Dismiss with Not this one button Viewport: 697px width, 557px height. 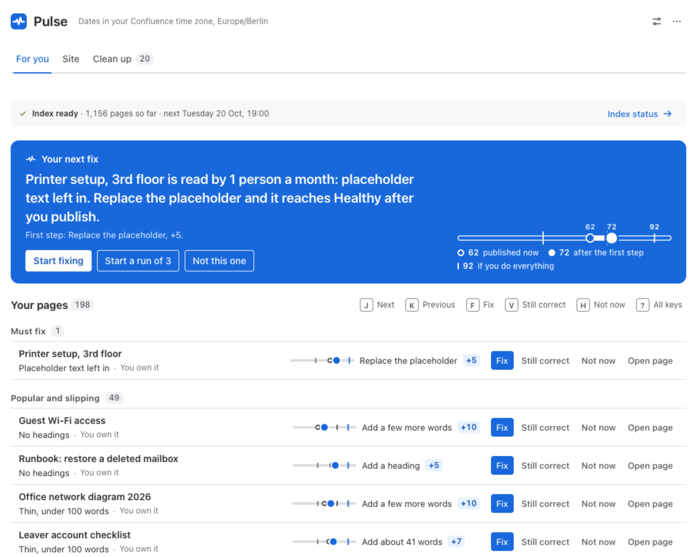pyautogui.click(x=219, y=261)
